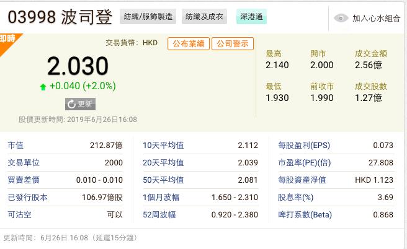Click the 成交股數 label
The image size is (407, 249).
point(371,86)
